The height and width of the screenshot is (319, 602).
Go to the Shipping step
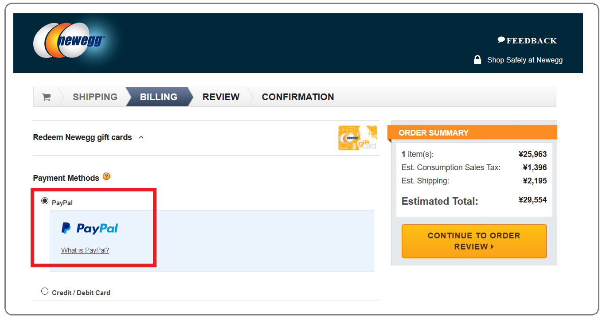coord(95,97)
